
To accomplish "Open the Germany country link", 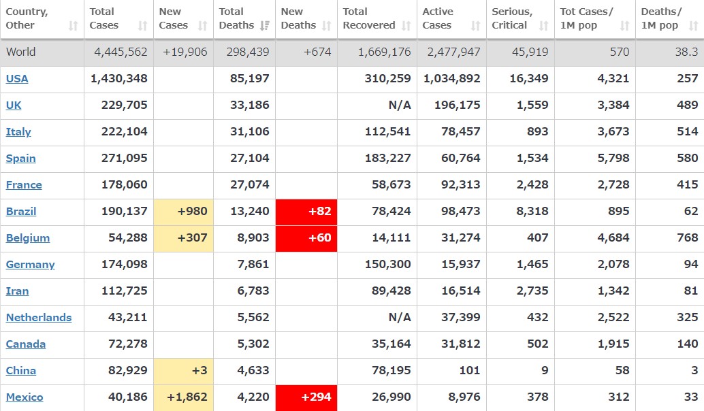I will point(30,264).
